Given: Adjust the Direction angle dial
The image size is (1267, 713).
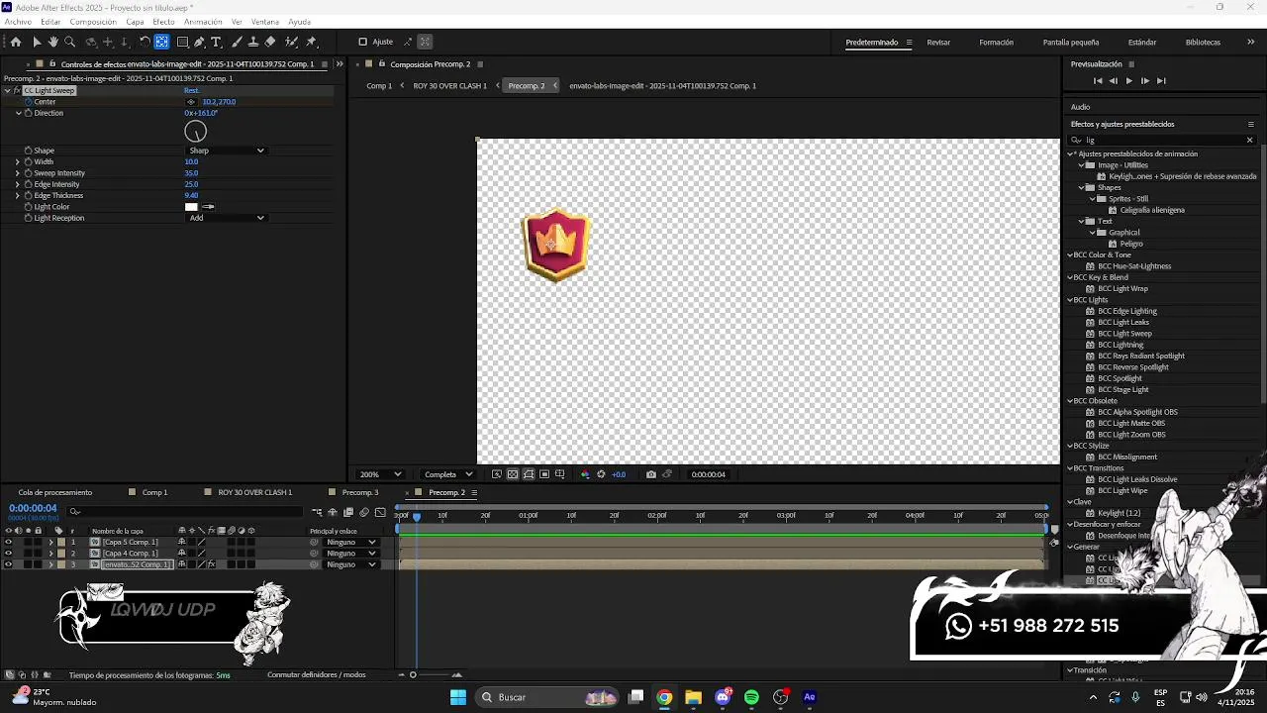Looking at the screenshot, I should (195, 131).
